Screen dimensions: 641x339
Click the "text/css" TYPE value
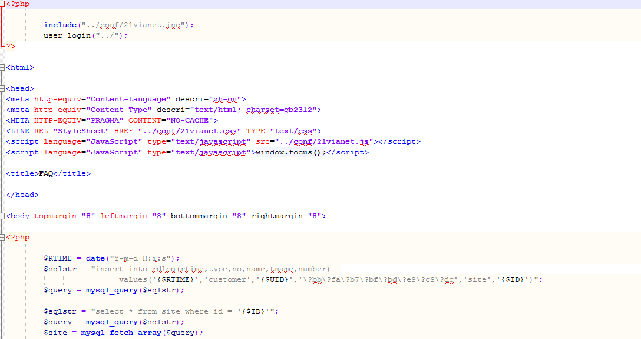click(293, 131)
